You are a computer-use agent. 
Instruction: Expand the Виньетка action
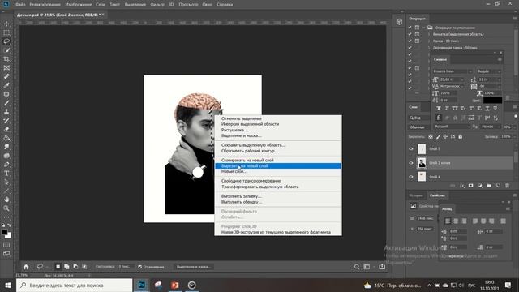point(429,34)
